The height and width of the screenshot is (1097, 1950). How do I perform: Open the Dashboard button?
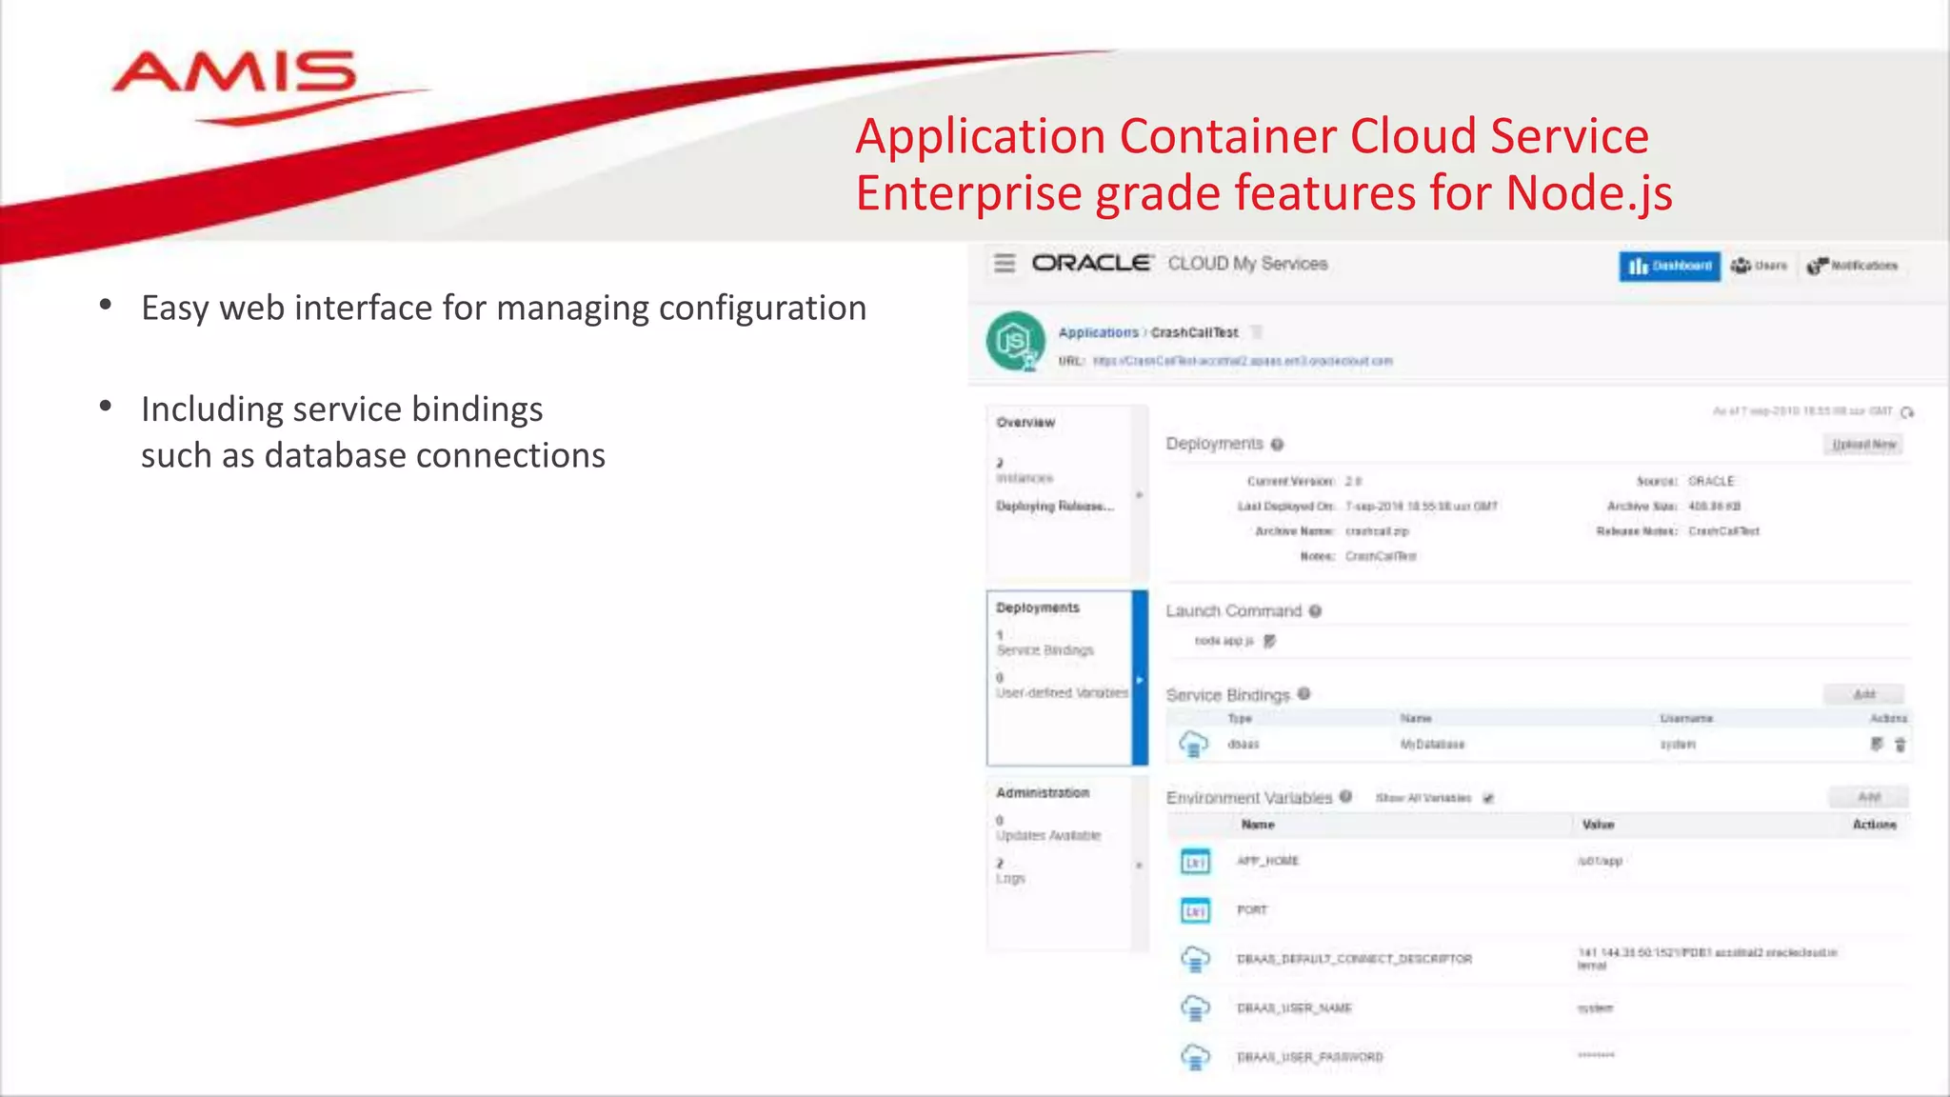pos(1669,266)
